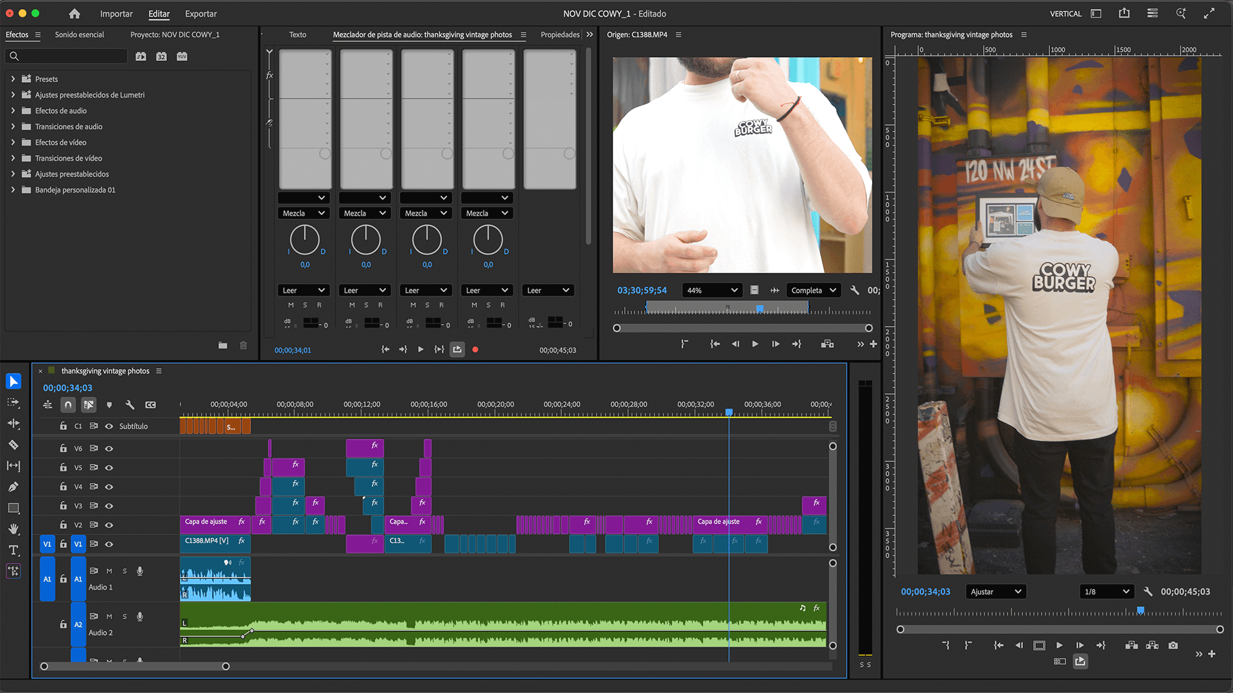Mute the Audio 1 track
The width and height of the screenshot is (1233, 693).
[x=109, y=571]
